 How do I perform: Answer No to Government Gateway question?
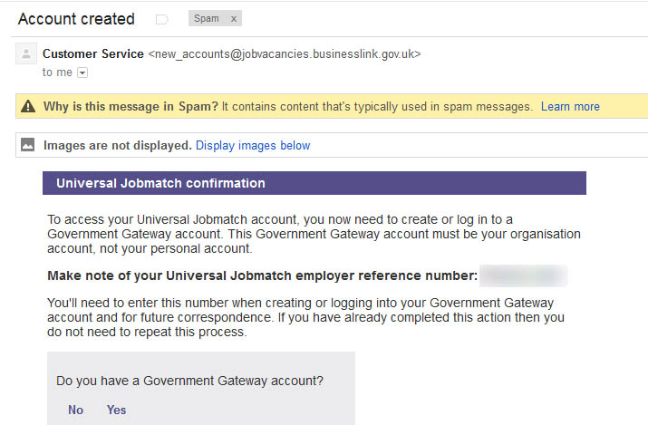(75, 410)
